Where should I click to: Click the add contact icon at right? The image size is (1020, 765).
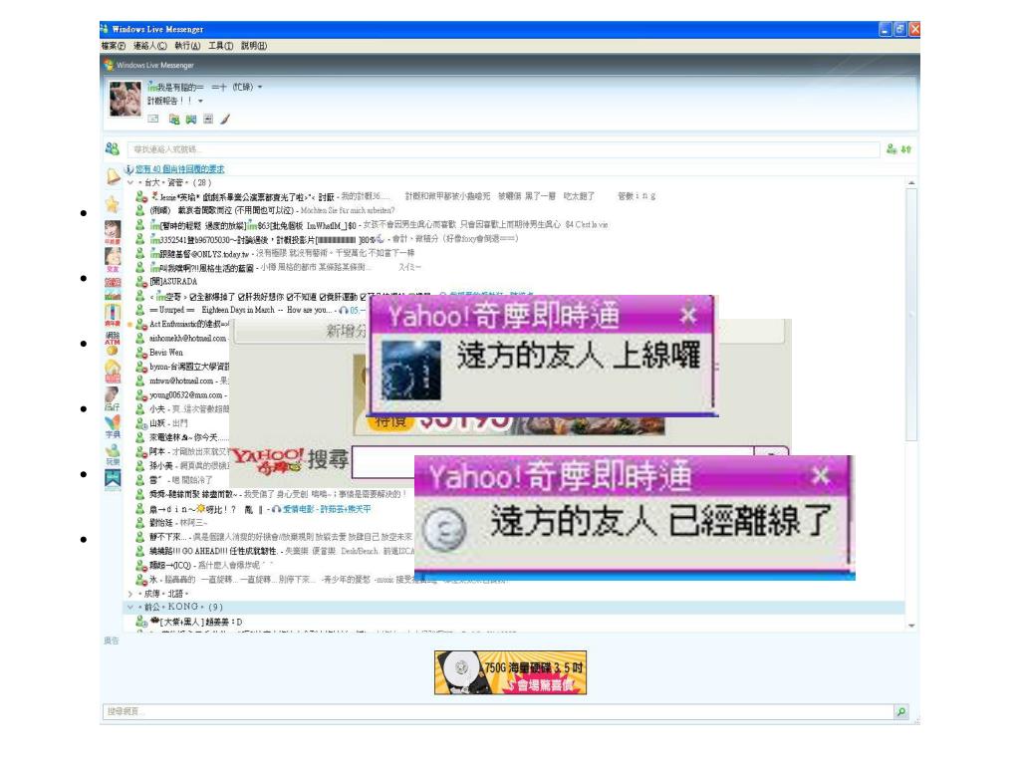(x=892, y=149)
